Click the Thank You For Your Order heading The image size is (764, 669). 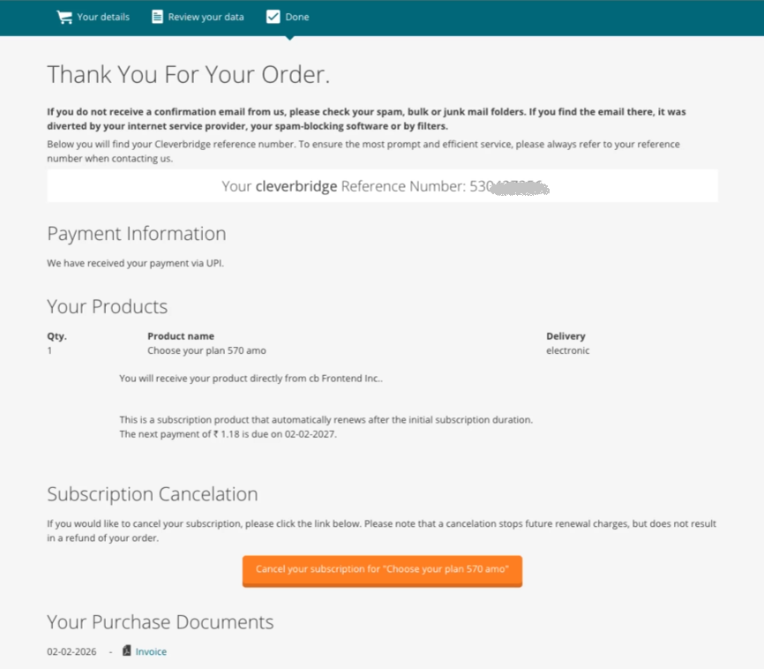pos(188,75)
